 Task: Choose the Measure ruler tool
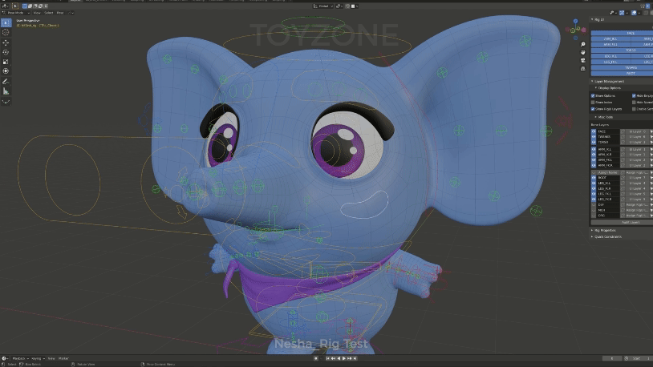click(6, 91)
